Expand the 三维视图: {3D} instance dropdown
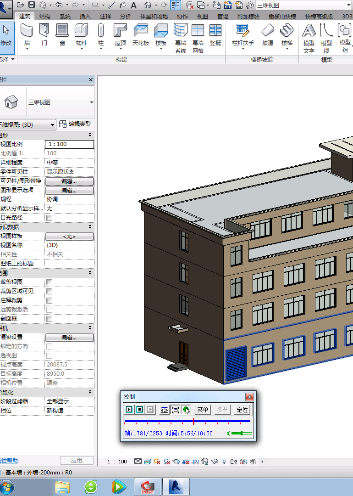 [x=53, y=124]
